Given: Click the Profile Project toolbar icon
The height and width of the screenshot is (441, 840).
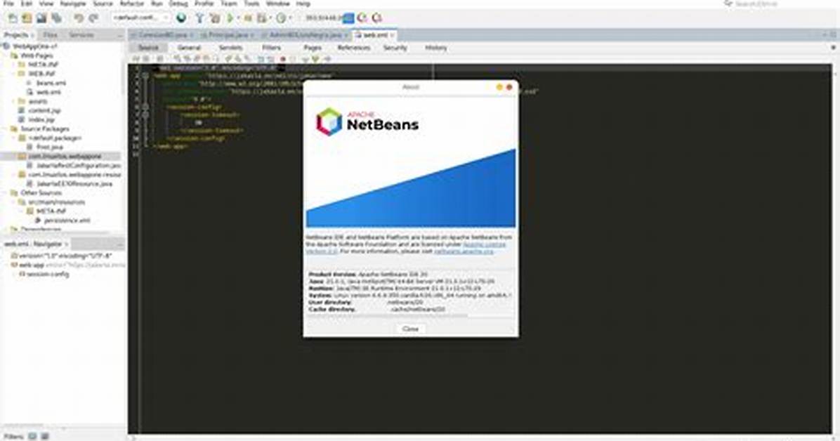Looking at the screenshot, I should point(281,18).
